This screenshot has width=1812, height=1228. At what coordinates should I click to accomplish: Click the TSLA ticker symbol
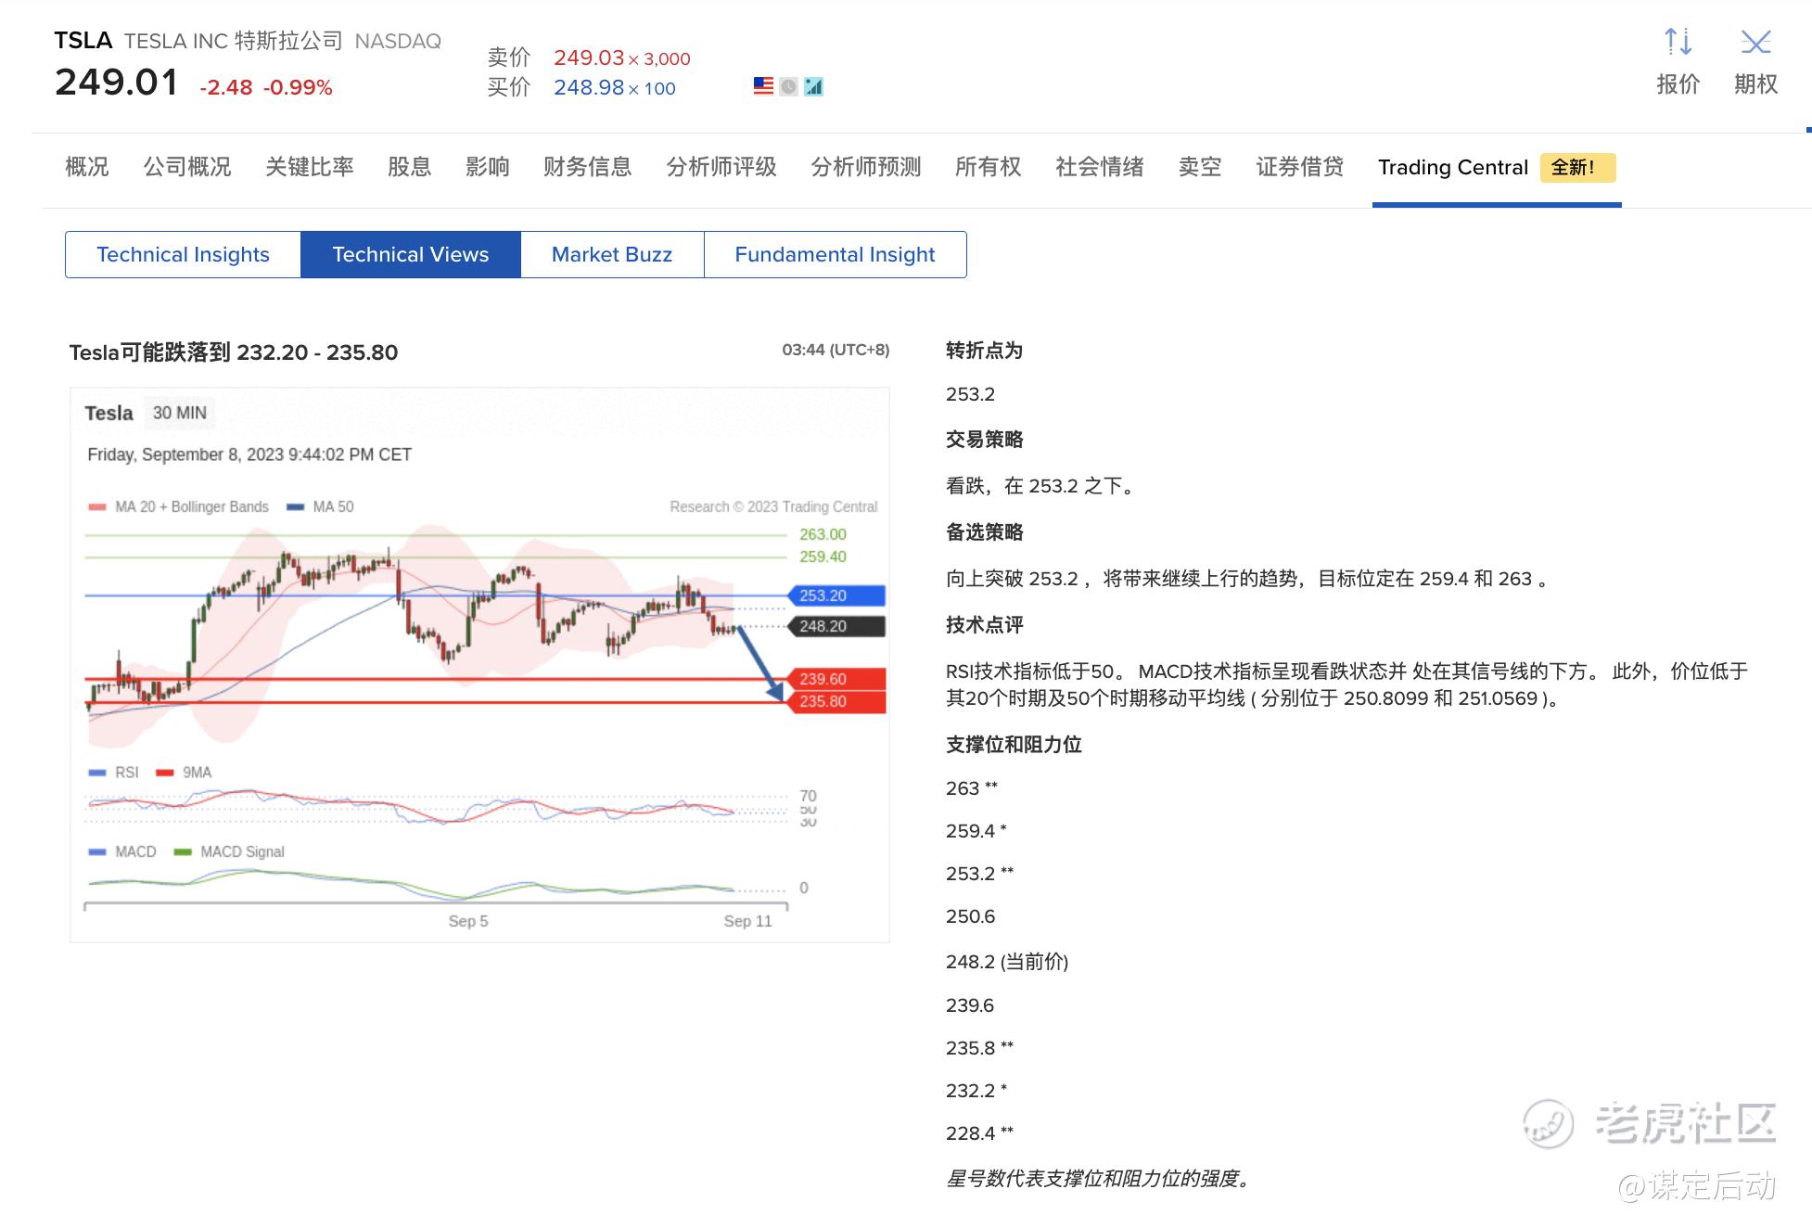(x=83, y=41)
